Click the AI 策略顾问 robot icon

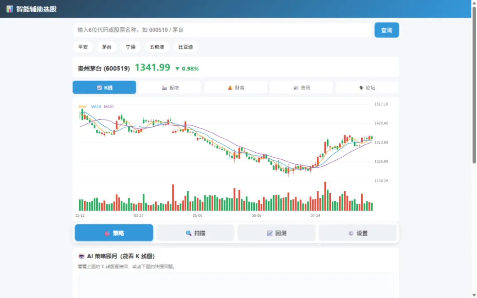[x=81, y=256]
